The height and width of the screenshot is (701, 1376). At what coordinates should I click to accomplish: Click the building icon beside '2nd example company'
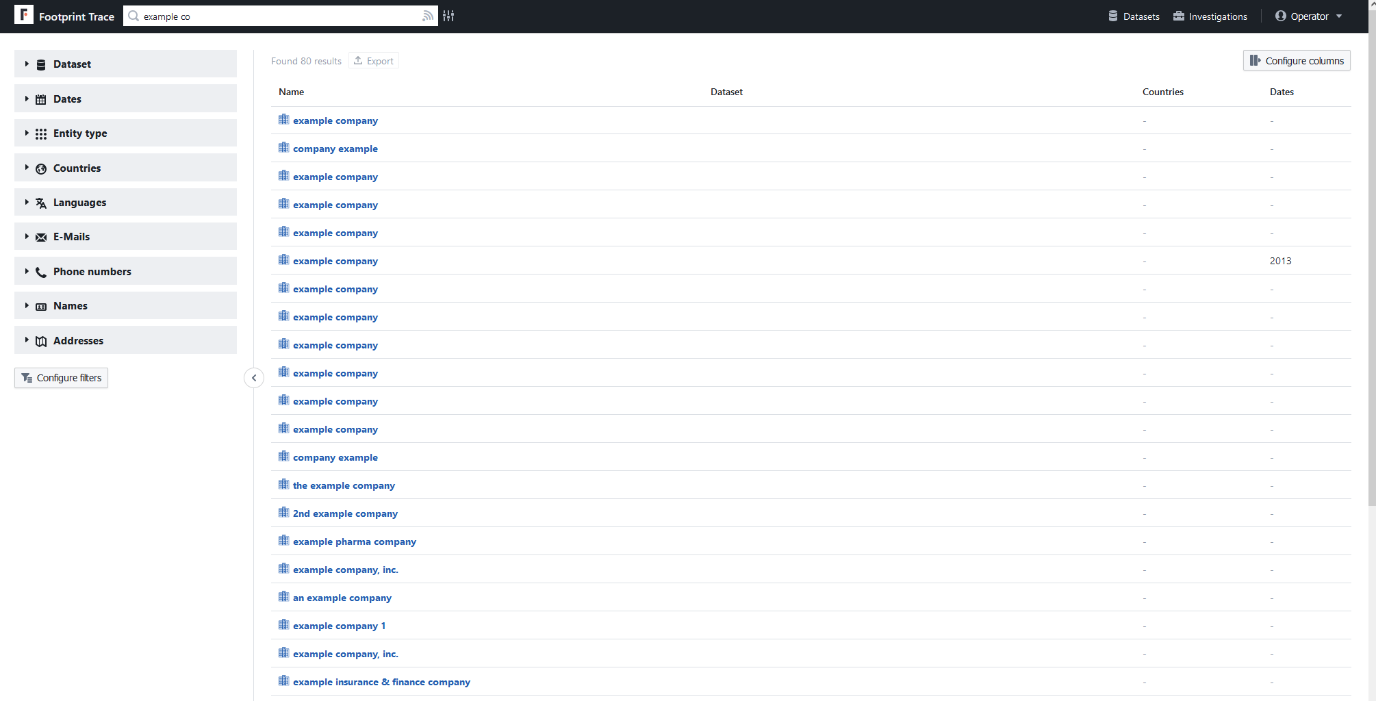[x=283, y=513]
